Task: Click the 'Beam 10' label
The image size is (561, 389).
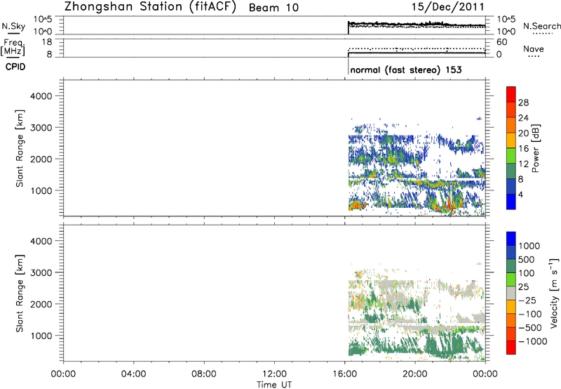Action: pyautogui.click(x=273, y=8)
